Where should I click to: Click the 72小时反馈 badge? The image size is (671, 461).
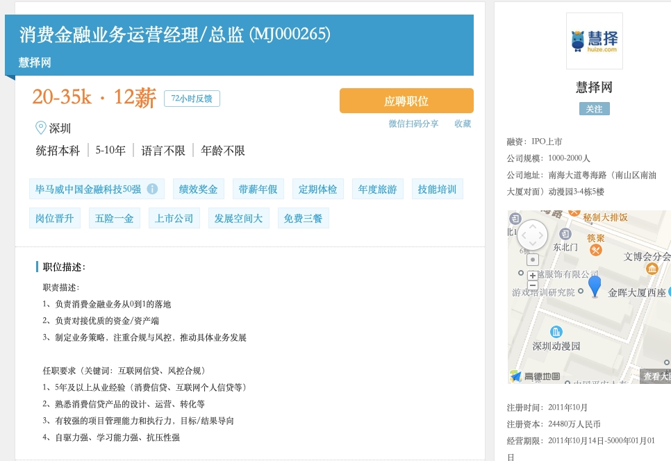[192, 99]
